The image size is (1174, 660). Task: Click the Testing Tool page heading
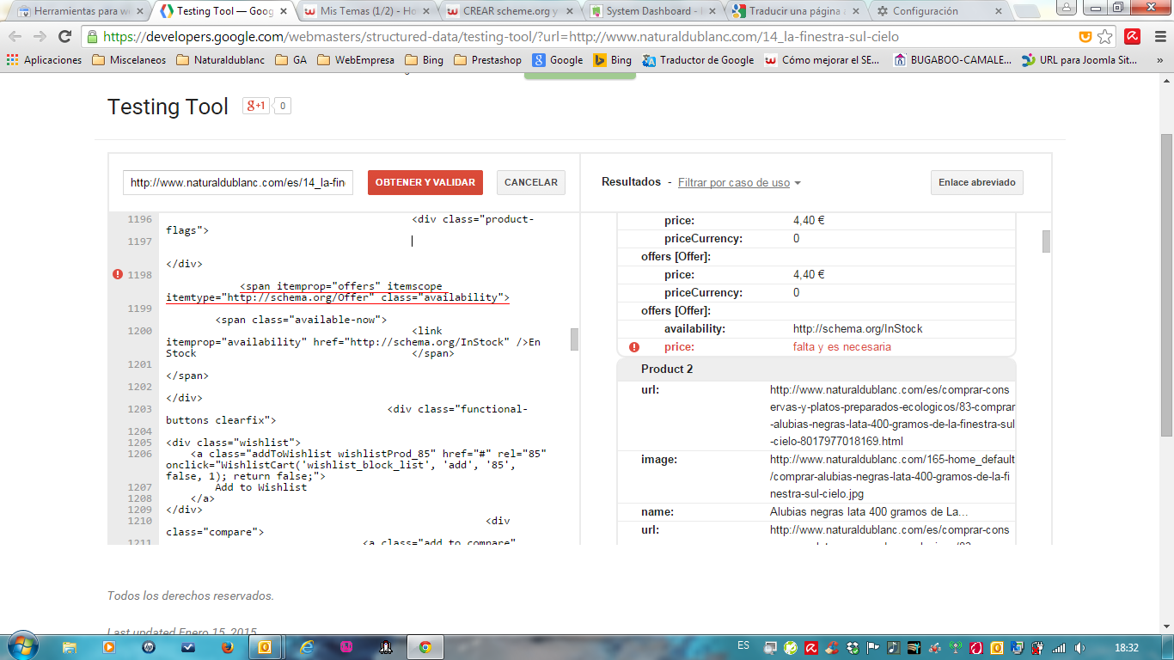pyautogui.click(x=168, y=107)
